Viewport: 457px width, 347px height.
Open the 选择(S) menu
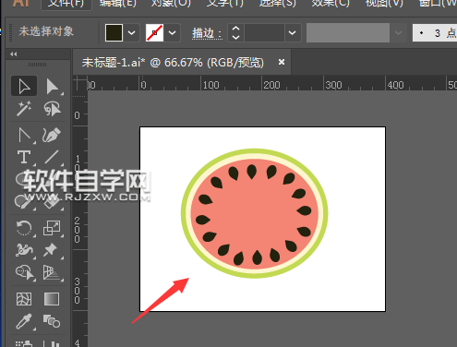click(277, 3)
